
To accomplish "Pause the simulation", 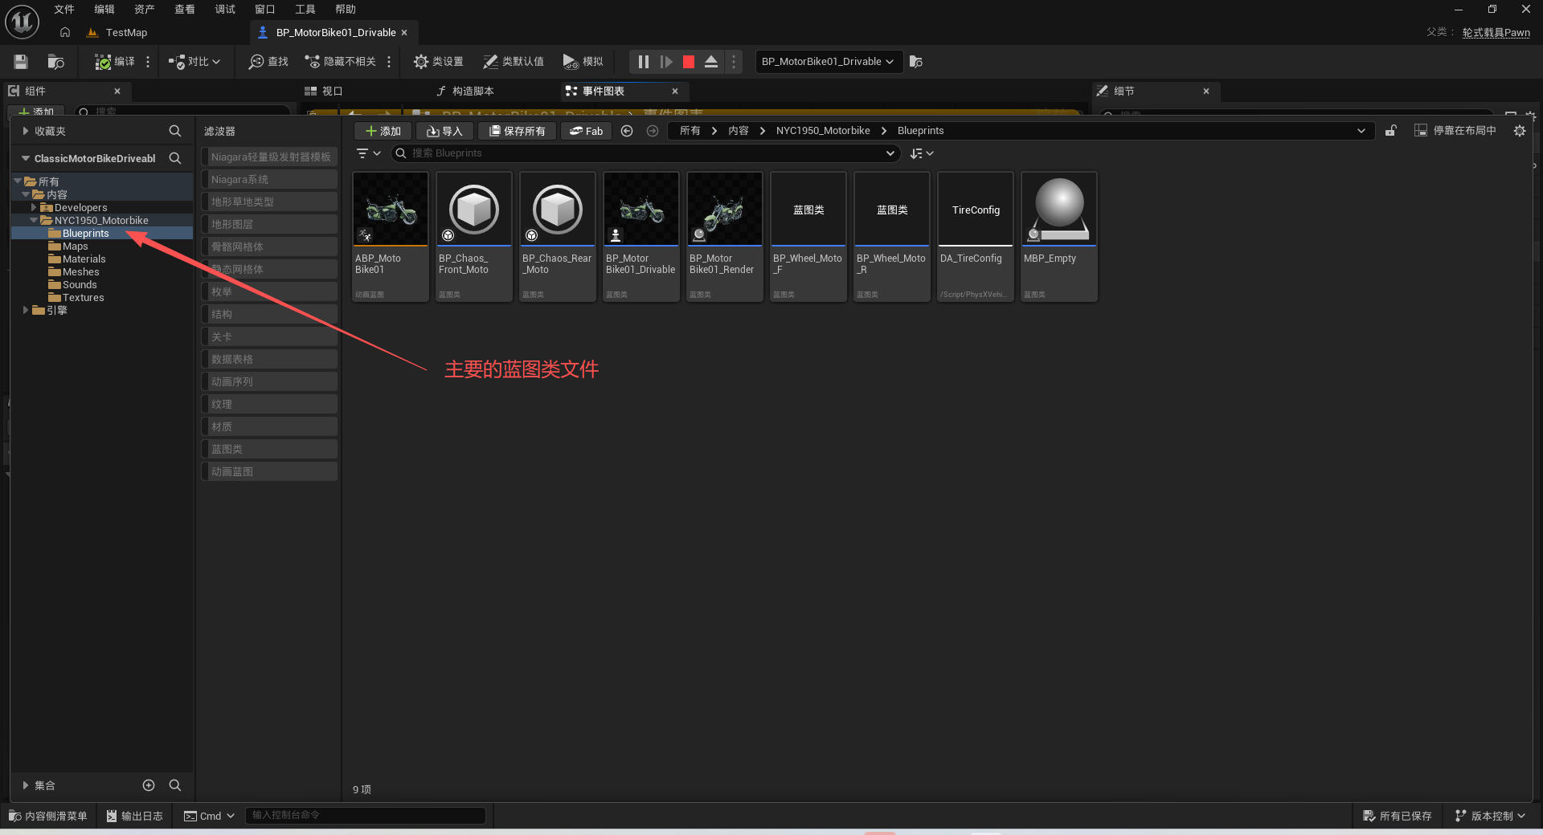I will coord(643,62).
